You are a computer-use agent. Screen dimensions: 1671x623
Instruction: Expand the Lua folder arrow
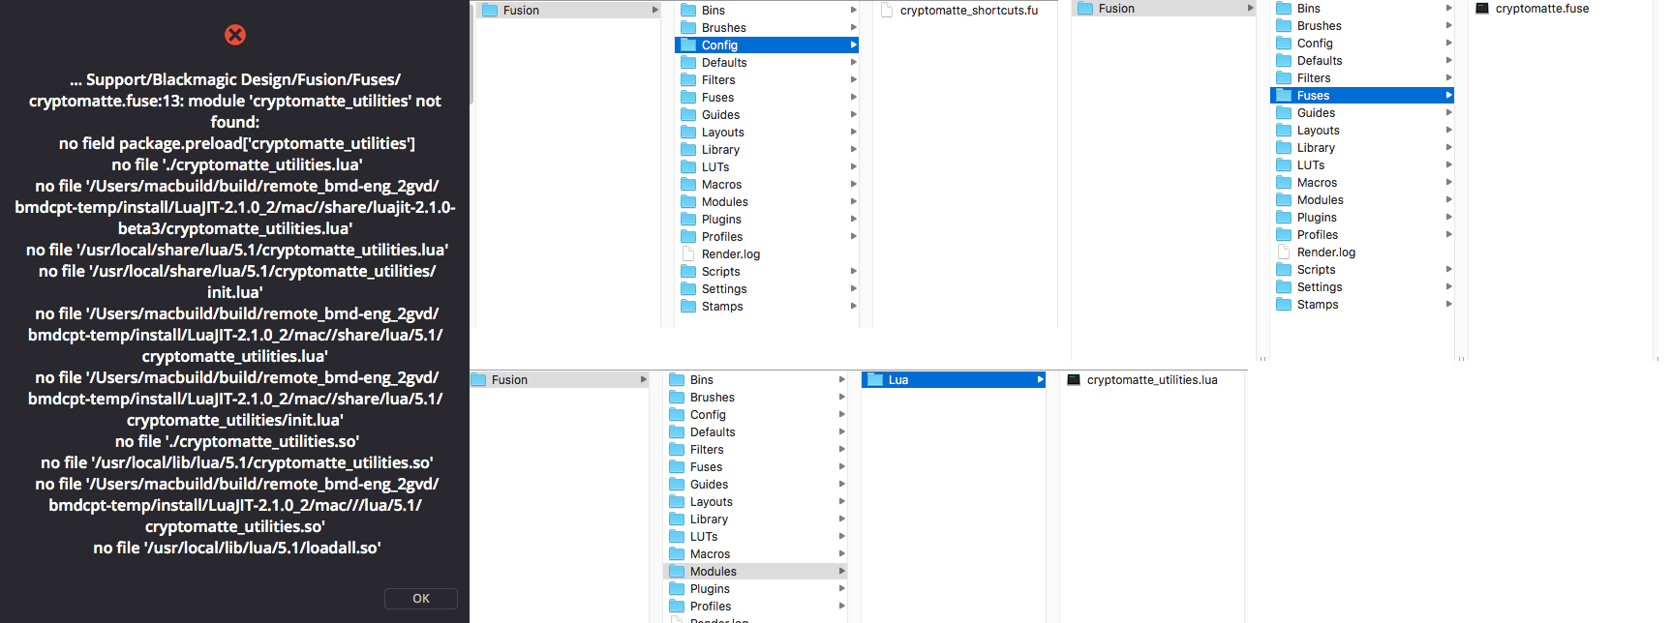coord(1040,380)
